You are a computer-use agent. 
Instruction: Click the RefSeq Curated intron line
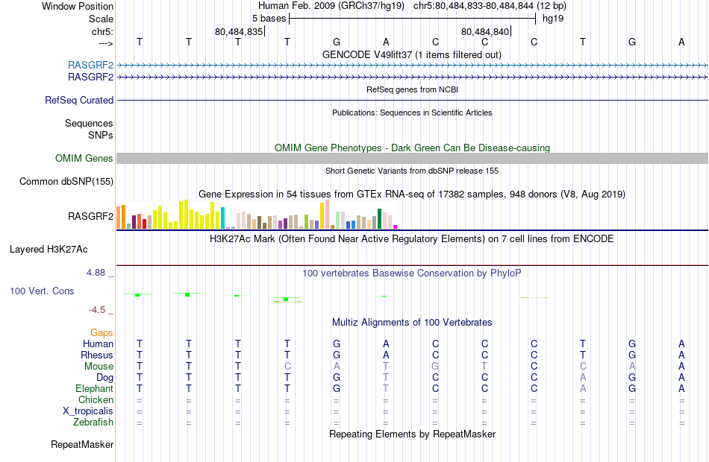pyautogui.click(x=413, y=101)
